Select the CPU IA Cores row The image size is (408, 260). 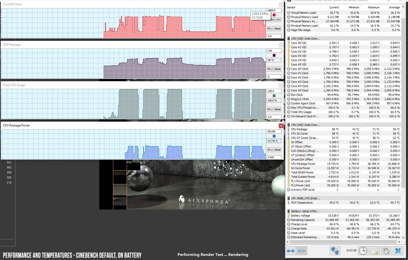[343, 134]
